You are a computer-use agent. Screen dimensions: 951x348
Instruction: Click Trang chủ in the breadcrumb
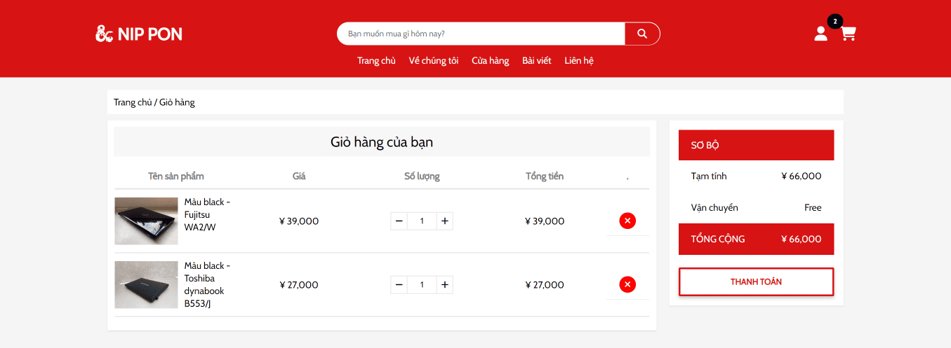[x=133, y=102]
